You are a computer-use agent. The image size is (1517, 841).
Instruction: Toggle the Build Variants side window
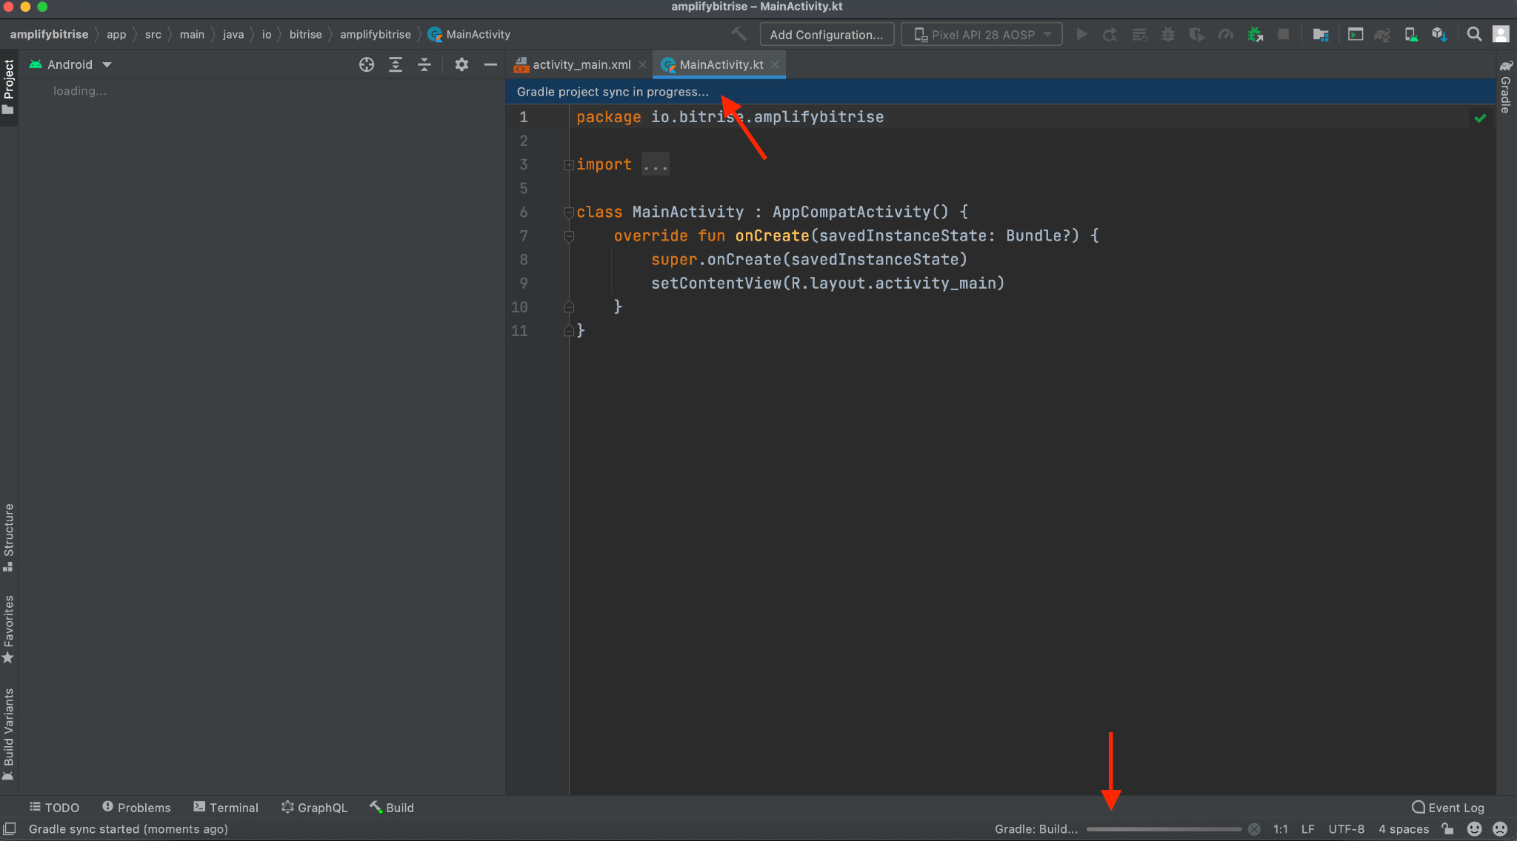[x=9, y=734]
